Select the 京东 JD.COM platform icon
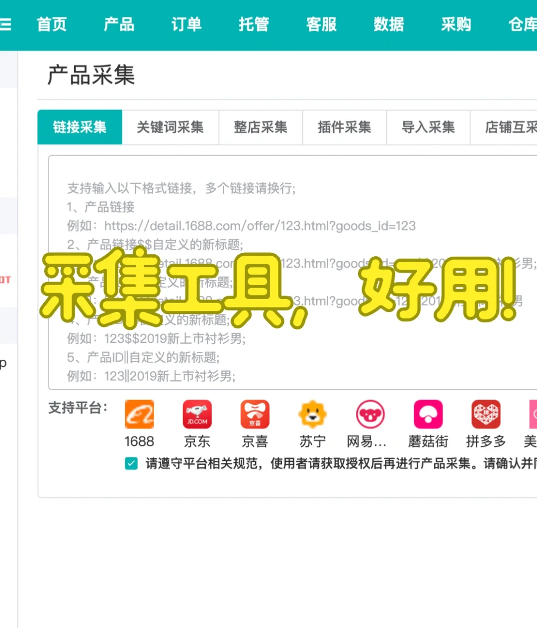537x628 pixels. point(197,414)
